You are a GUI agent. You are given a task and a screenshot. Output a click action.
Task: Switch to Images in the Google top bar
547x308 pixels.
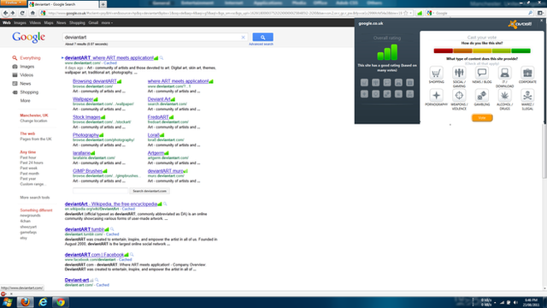(20, 23)
